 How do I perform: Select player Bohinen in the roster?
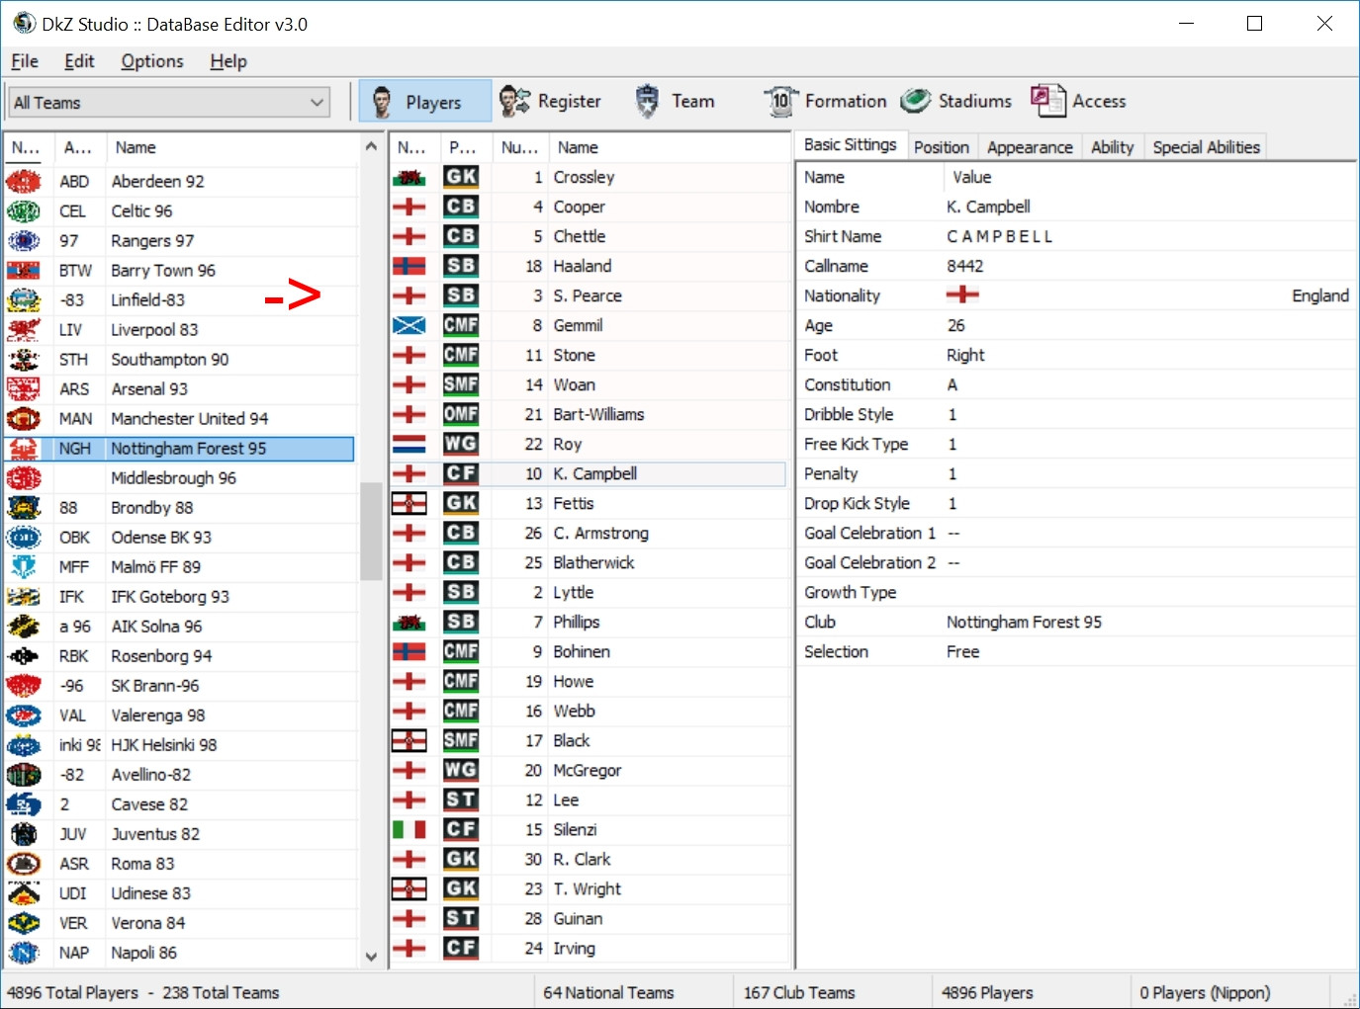[589, 651]
